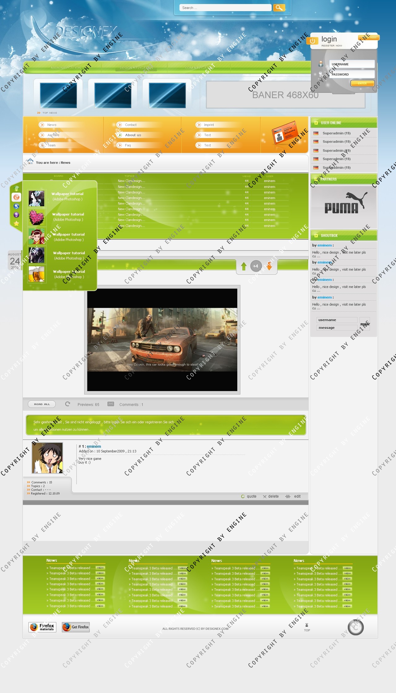The image size is (396, 693).
Task: Click the 'You are here : News' breadcrumb
Action: 53,163
